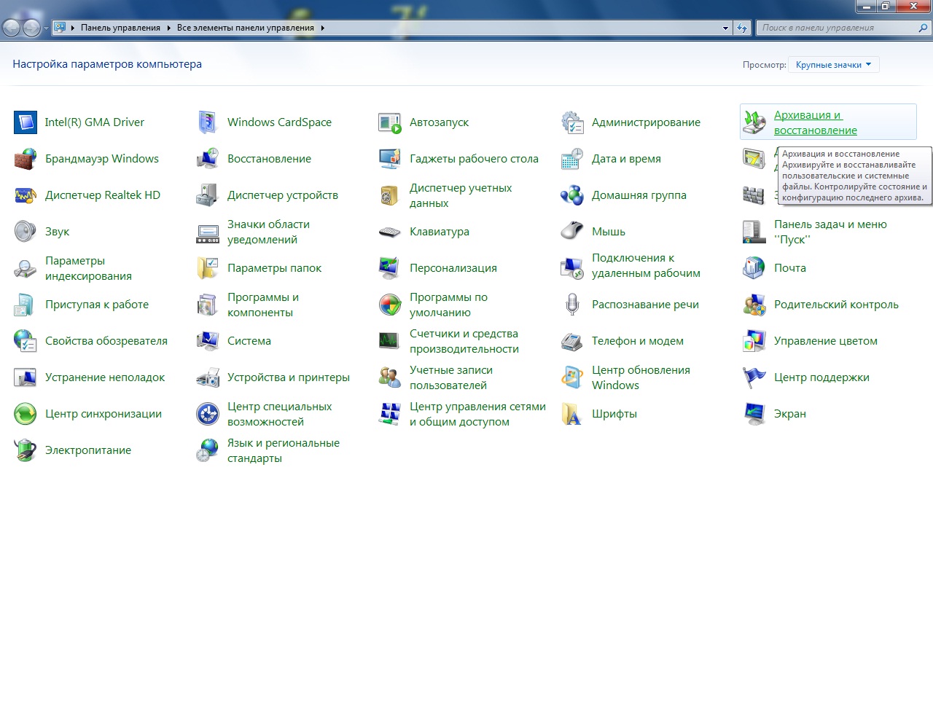Open the Диспетчер учетных данных link

(x=461, y=195)
